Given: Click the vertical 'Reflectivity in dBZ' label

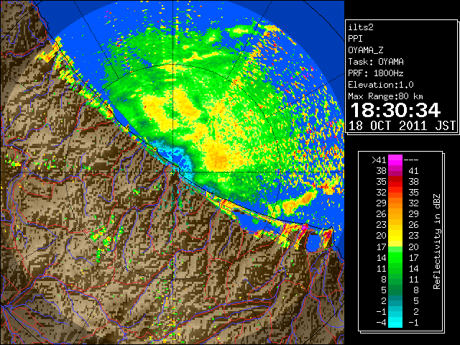Looking at the screenshot, I should pos(436,241).
